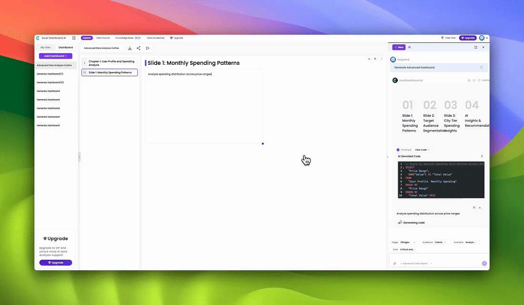Open the Data Source tab

[103, 38]
